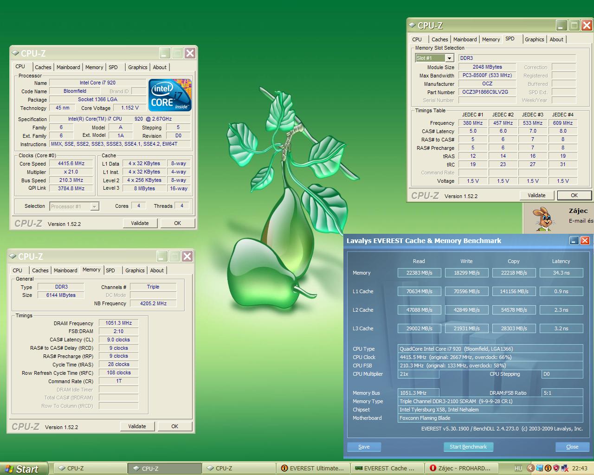
Task: Click the blue folder-like tray icon
Action: tap(539, 468)
